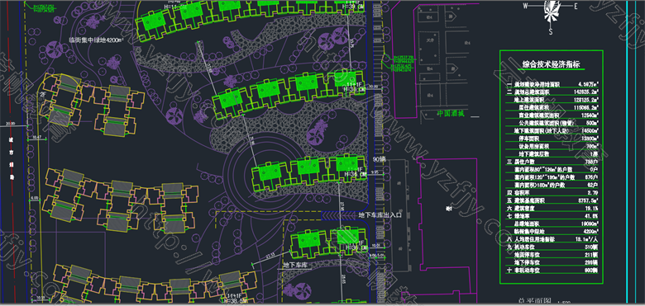Image resolution: width=645 pixels, height=306 pixels.
Task: Click the 10.47 dimension annotation
Action: 37,137
